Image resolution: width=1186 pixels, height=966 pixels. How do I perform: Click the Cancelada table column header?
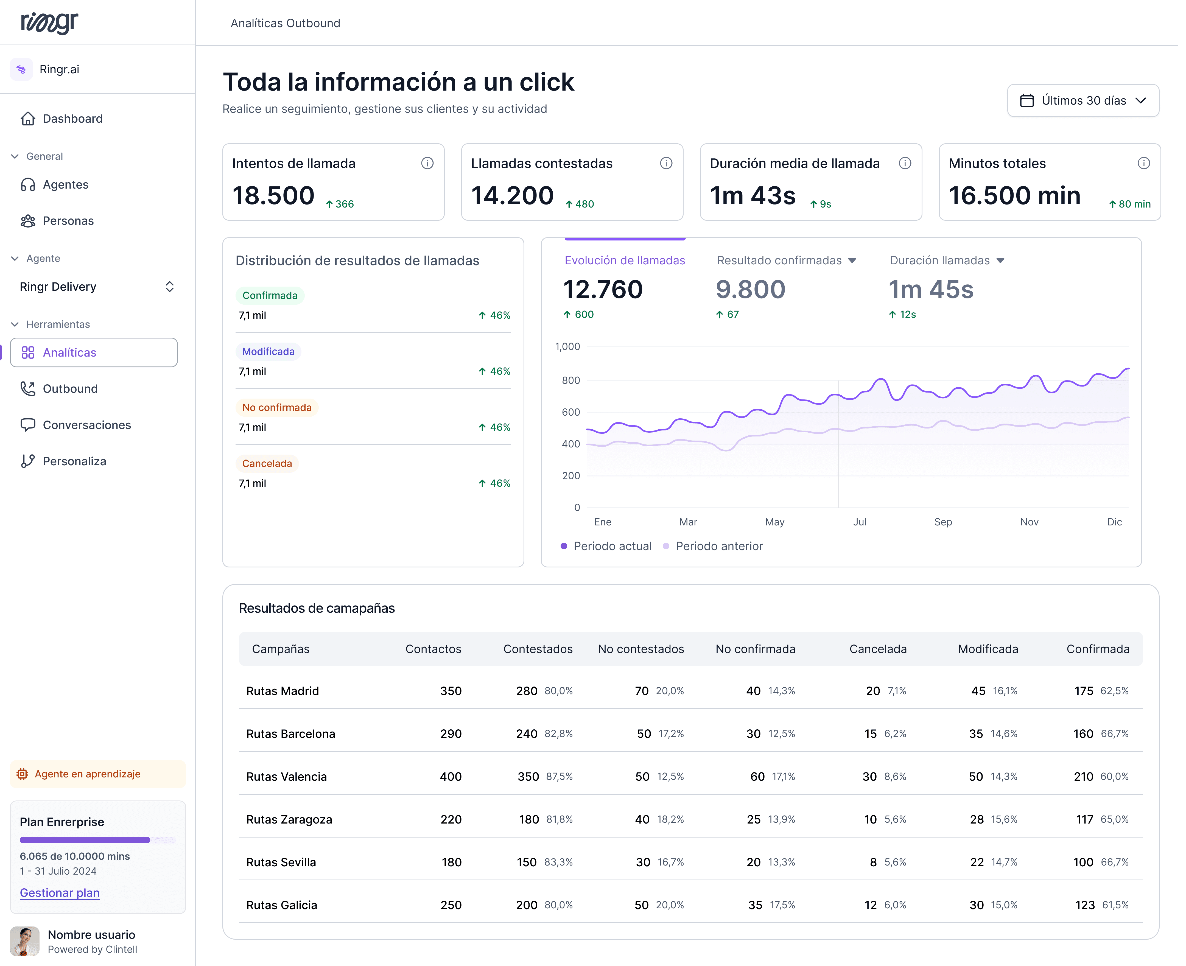[x=878, y=649]
